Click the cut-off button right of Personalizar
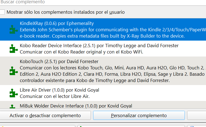The height and width of the screenshot is (127, 206). 197,115
